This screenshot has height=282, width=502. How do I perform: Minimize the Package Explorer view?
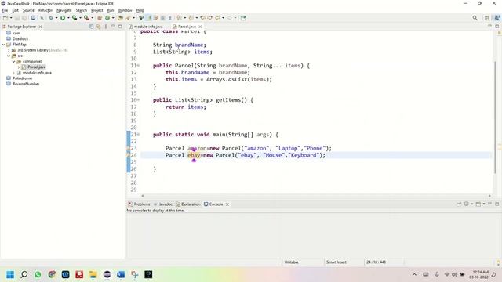click(x=113, y=26)
